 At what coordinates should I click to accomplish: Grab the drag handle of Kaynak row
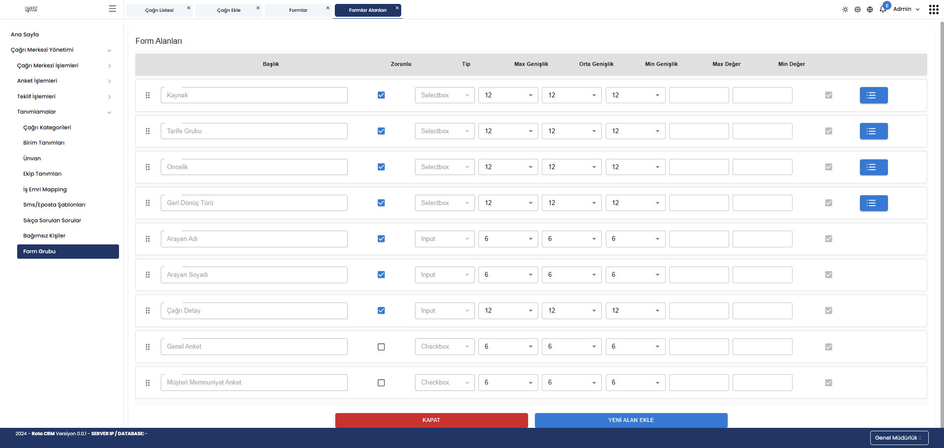[147, 95]
